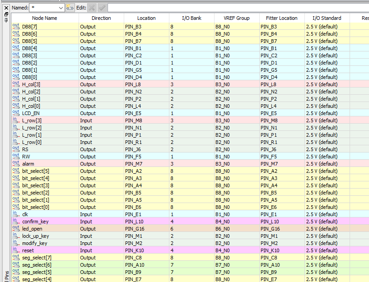This screenshot has height=282, width=369.
Task: Click VREF Group cell B7_N0 of seg_select[6]
Action: coord(237,265)
